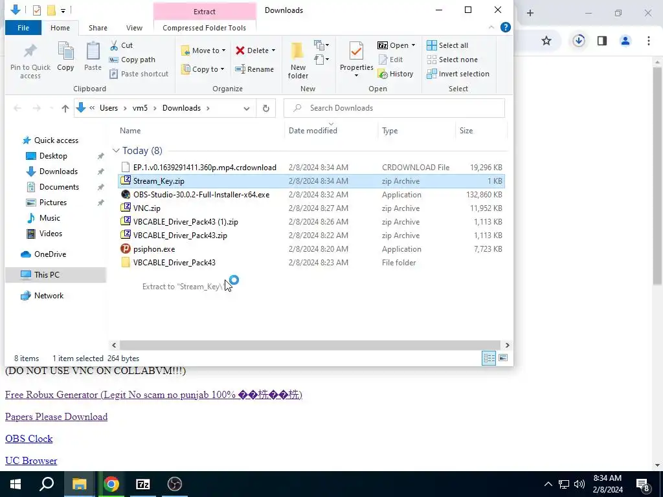Expand the Properties dropdown arrow
The image size is (663, 497).
tap(357, 76)
